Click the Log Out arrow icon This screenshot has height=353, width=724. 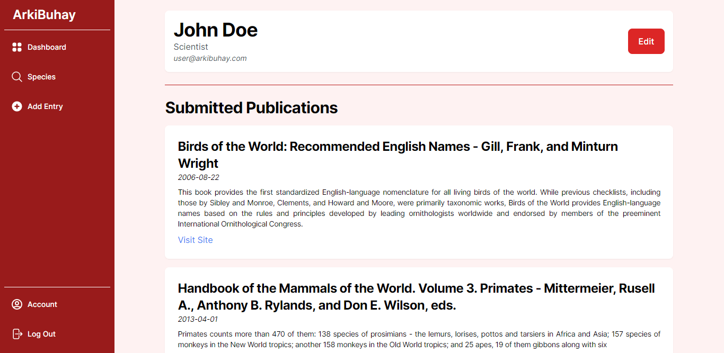click(17, 334)
